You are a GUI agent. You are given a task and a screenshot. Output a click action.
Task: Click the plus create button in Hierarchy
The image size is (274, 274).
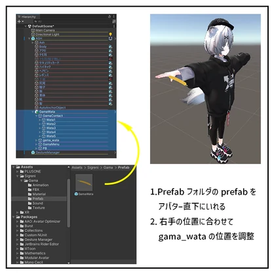click(x=19, y=22)
